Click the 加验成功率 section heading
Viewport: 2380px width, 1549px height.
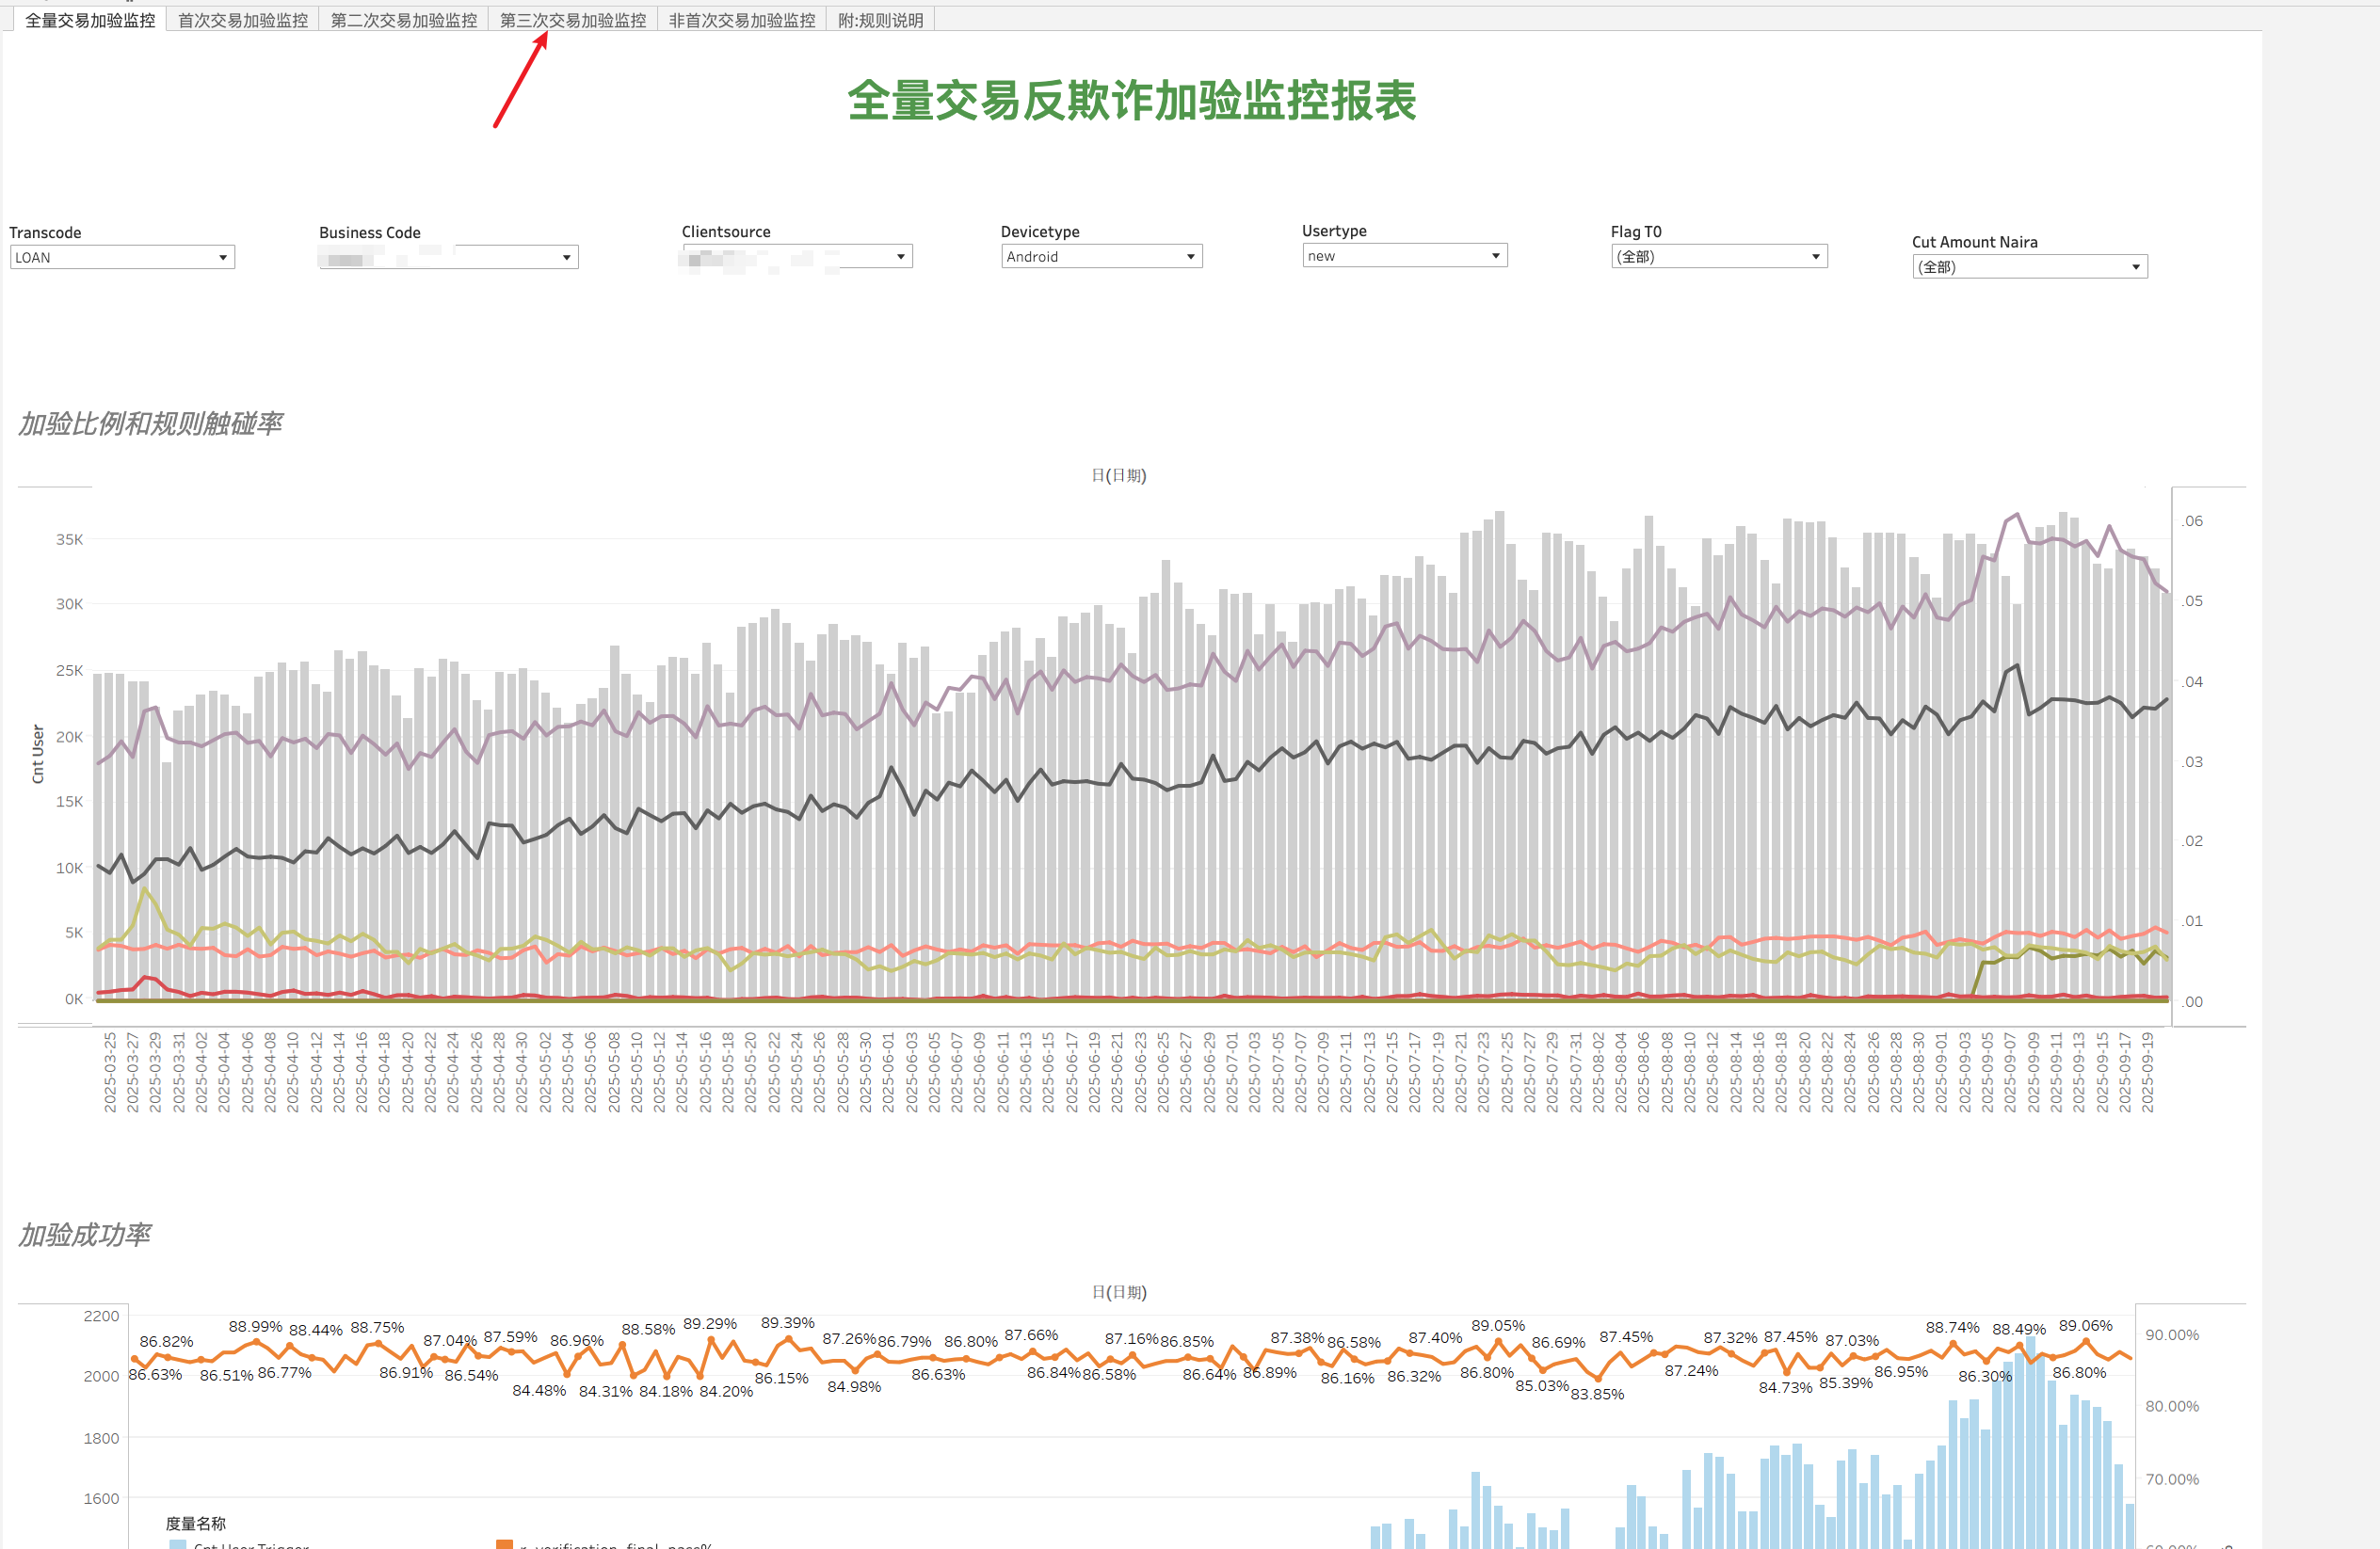coord(84,1236)
